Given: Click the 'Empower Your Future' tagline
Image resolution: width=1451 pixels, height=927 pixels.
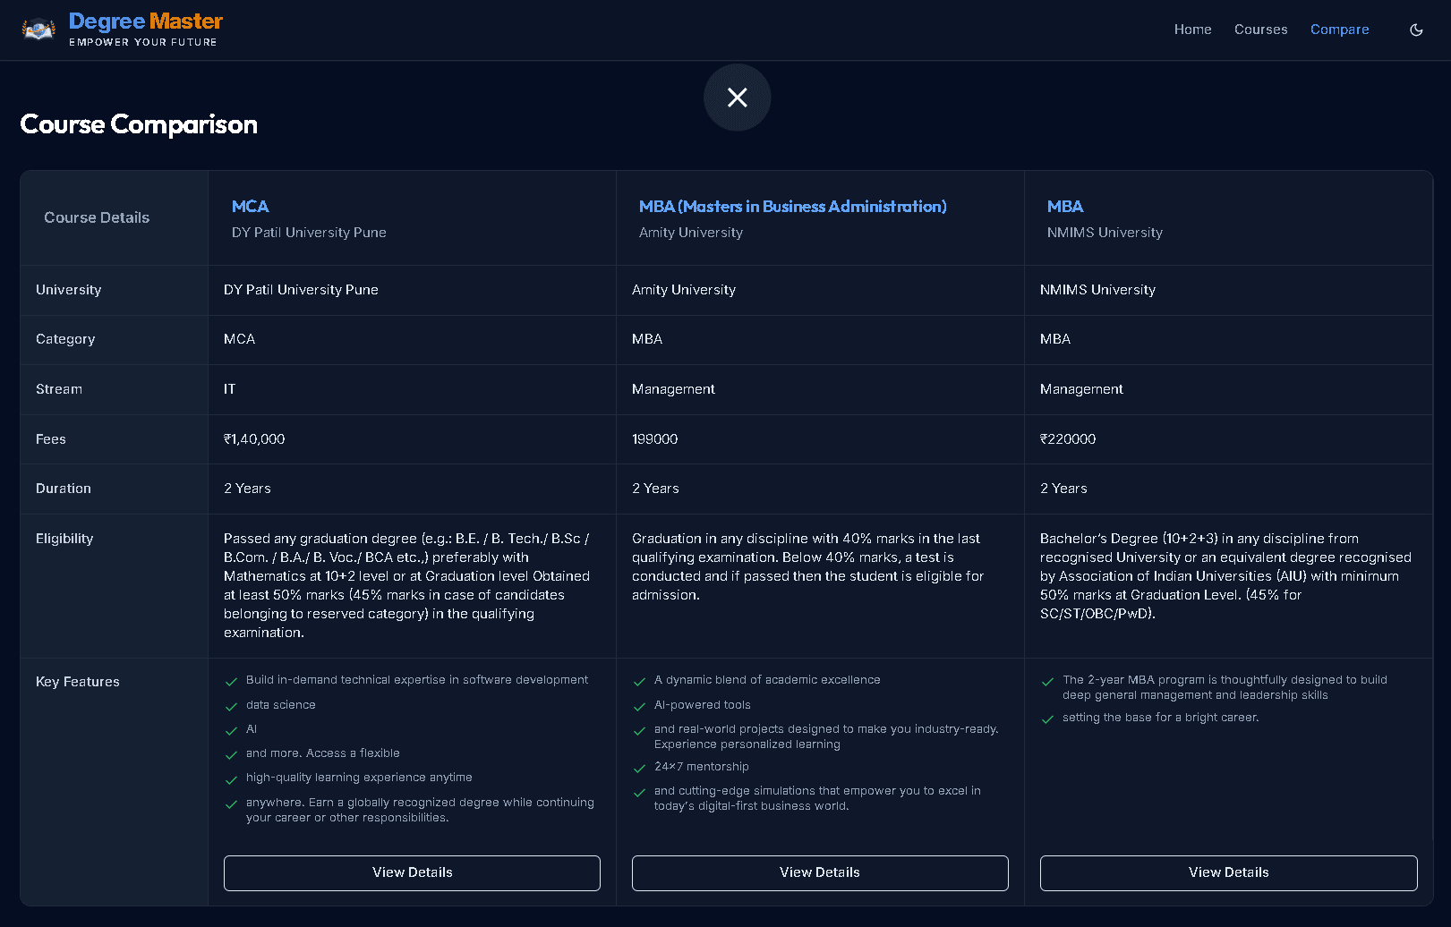Looking at the screenshot, I should pyautogui.click(x=143, y=42).
